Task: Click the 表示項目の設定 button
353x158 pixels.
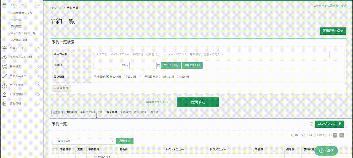Action: point(333,31)
